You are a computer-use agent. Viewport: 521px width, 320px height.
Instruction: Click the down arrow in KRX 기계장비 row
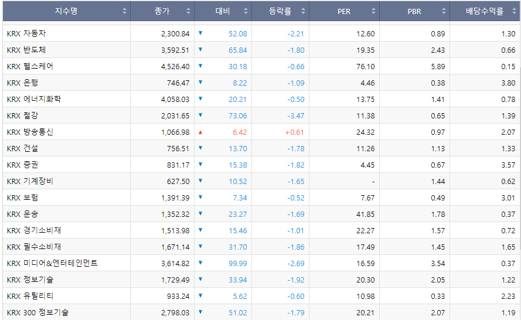click(200, 181)
